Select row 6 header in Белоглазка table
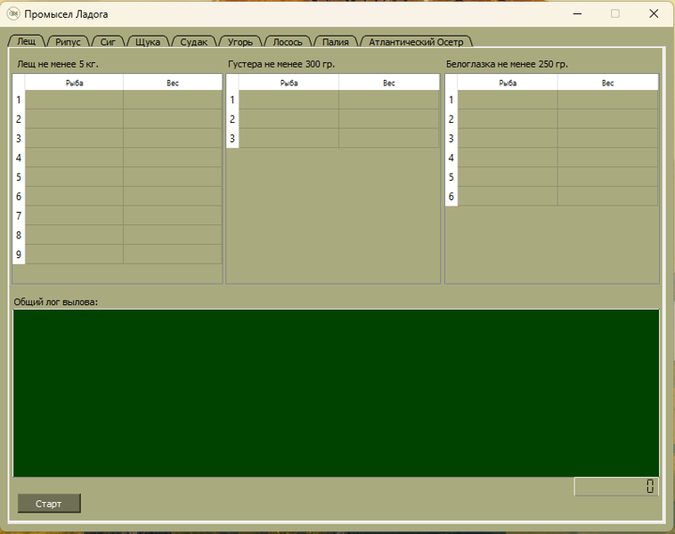 point(451,197)
